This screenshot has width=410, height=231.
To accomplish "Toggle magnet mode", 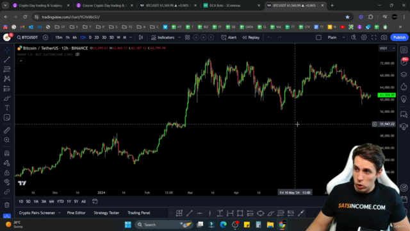I will click(7, 153).
